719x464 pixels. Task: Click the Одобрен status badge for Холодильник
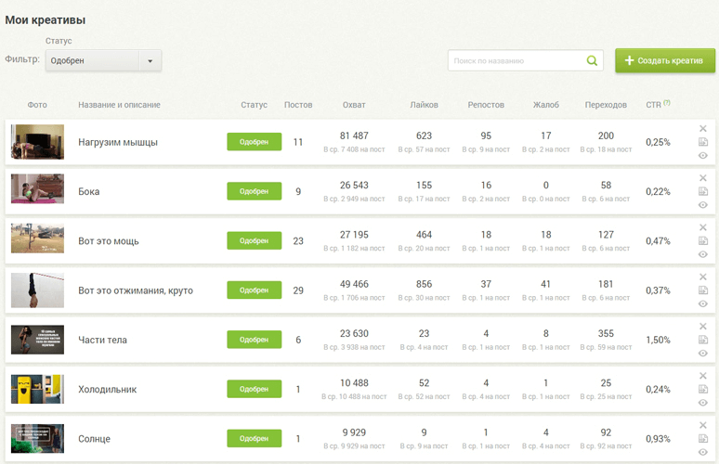(254, 389)
